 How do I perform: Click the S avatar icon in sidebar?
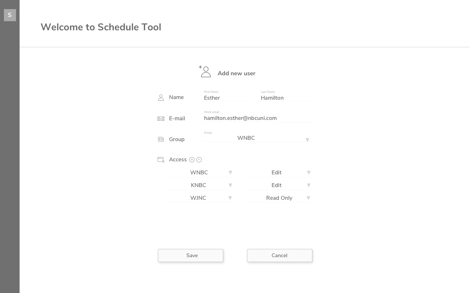[10, 15]
